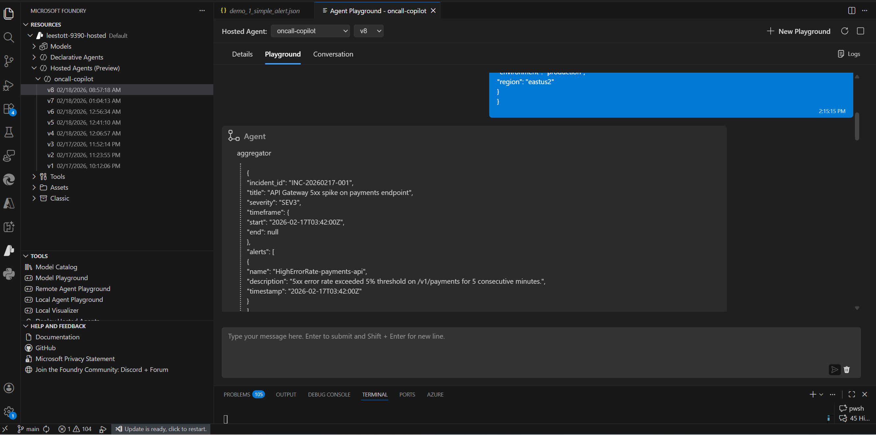Open the v8 version dropdown

(x=369, y=31)
